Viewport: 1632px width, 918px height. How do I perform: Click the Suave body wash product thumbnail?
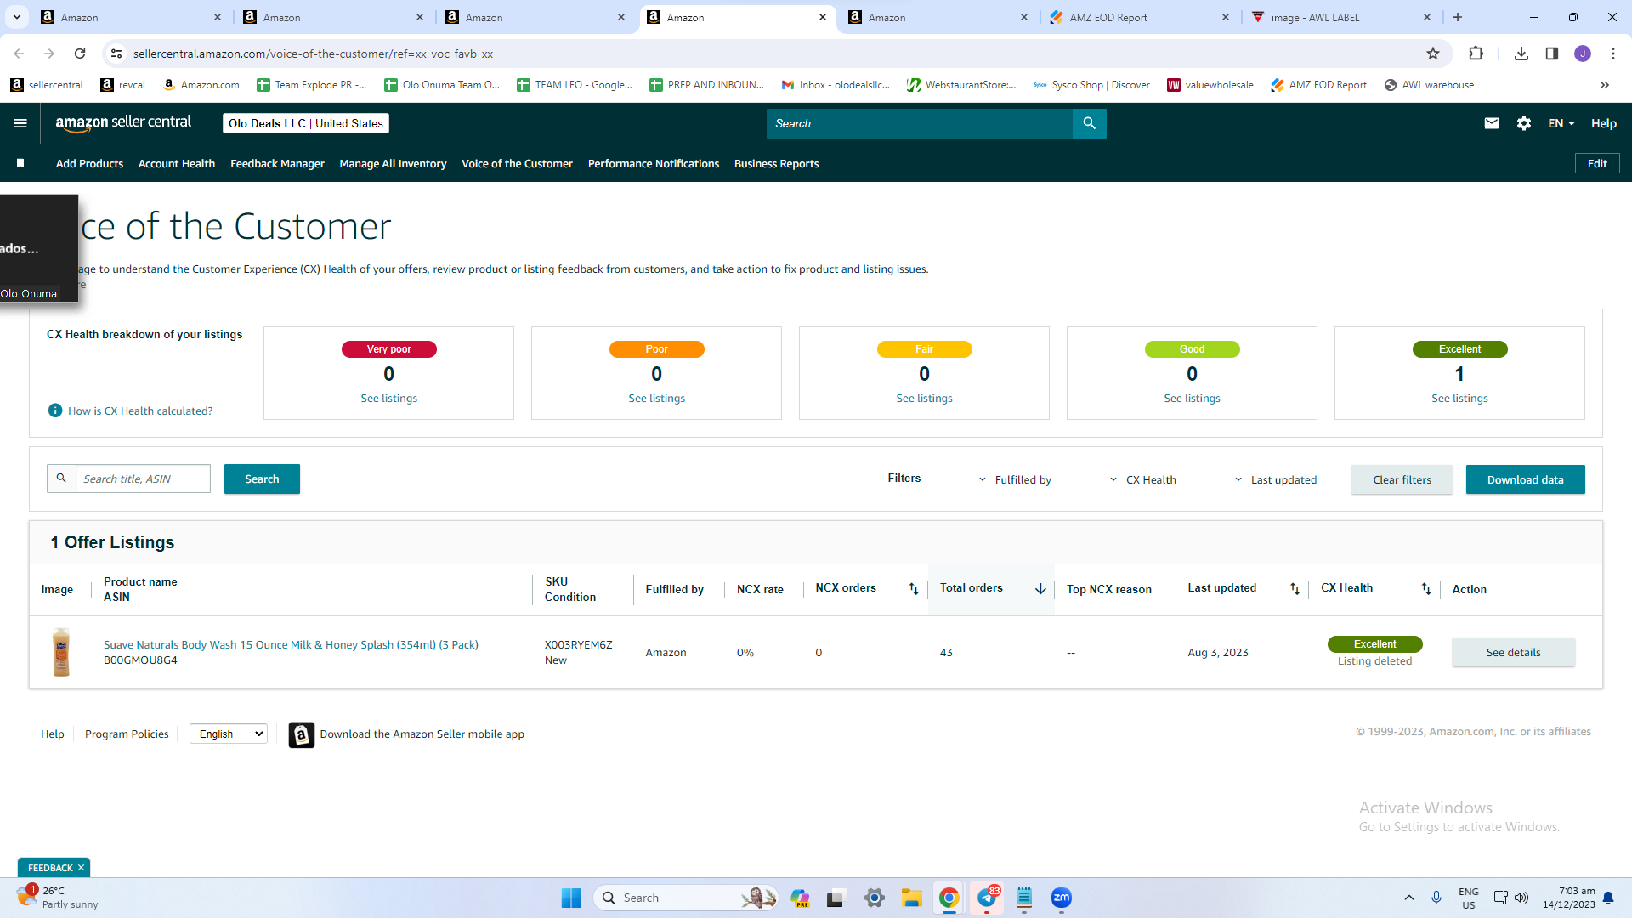61,652
